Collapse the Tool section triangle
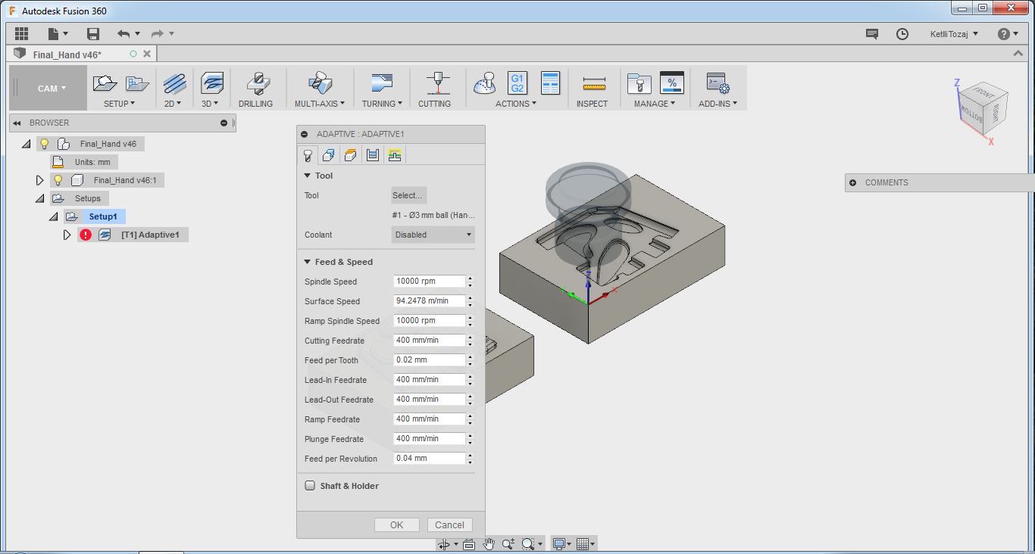The image size is (1035, 554). (x=308, y=176)
